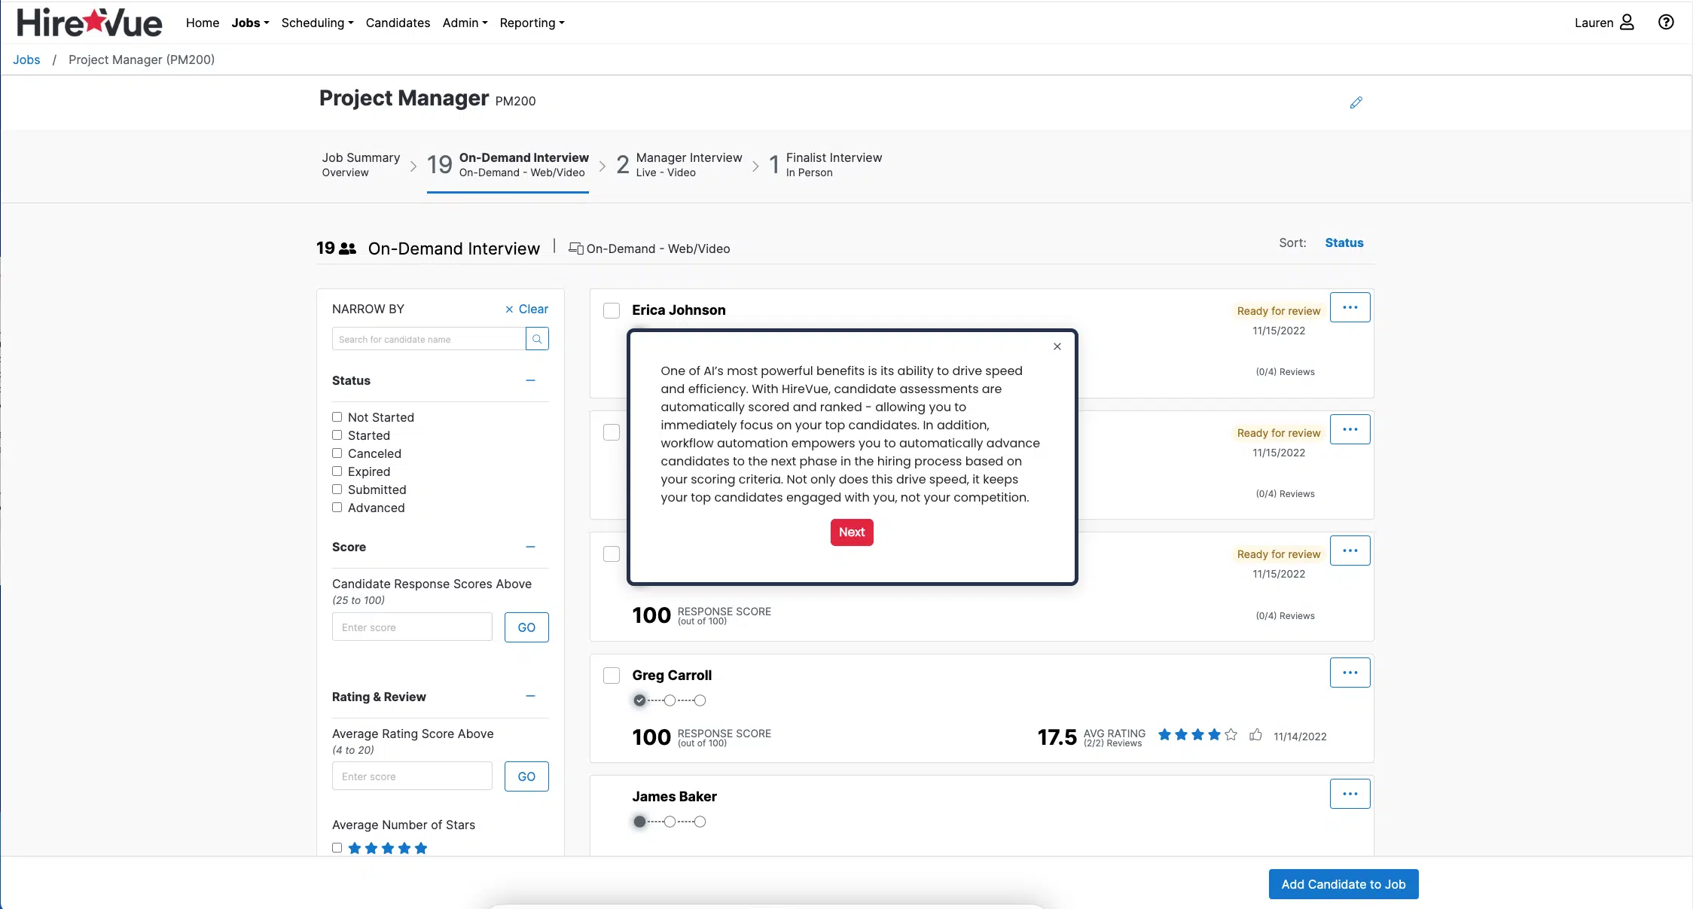This screenshot has height=909, width=1693.
Task: Switch to the Manager Interview stage tab
Action: [x=679, y=164]
